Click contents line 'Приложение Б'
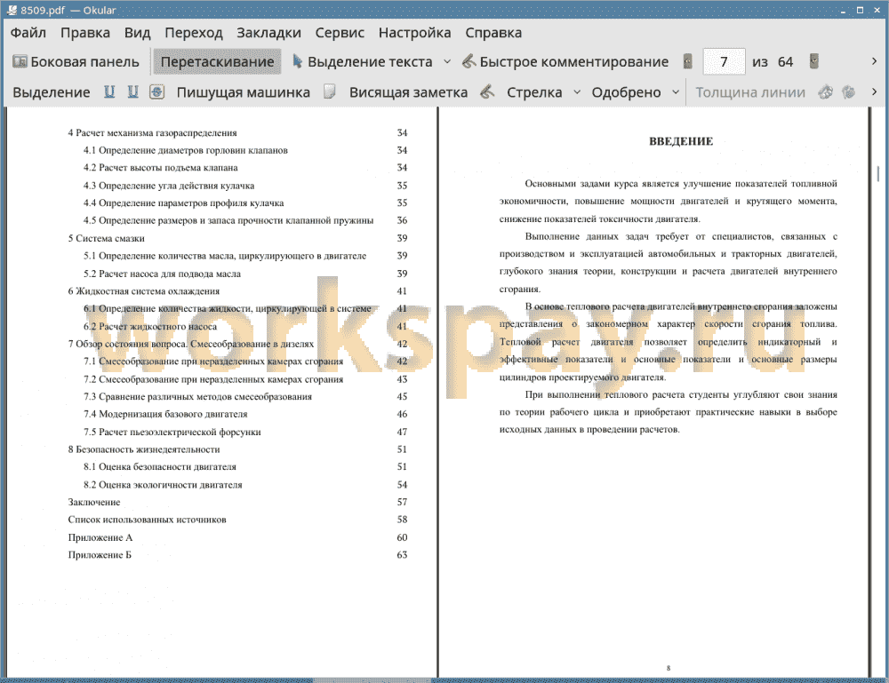The width and height of the screenshot is (889, 683). 100,554
